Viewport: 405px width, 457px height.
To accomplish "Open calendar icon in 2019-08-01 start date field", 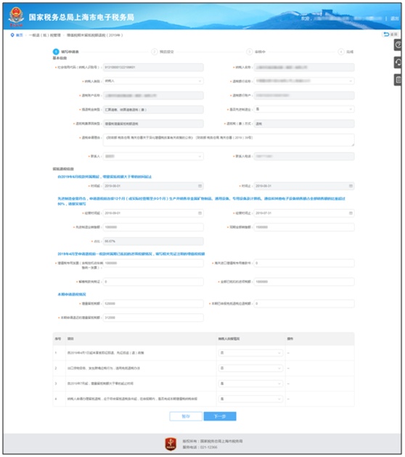I will [x=200, y=186].
